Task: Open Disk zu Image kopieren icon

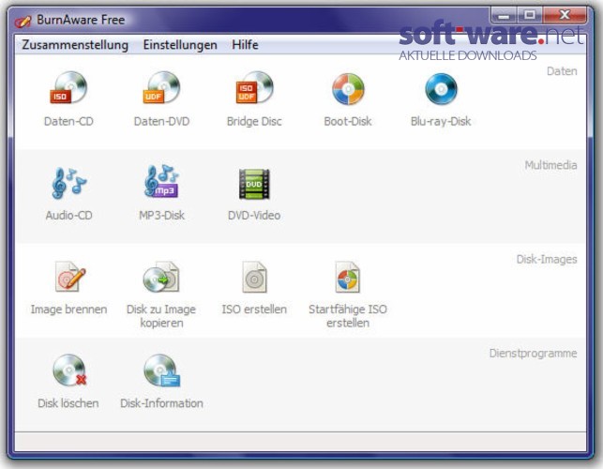Action: (161, 277)
